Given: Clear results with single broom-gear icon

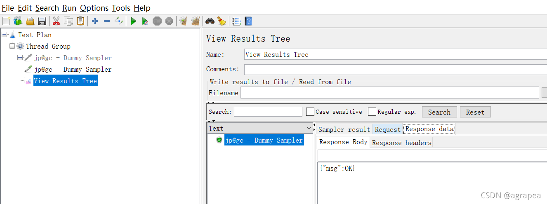Looking at the screenshot, I should [x=183, y=21].
